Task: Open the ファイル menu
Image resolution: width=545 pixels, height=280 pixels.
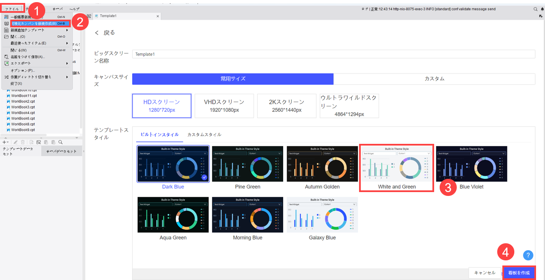Action: tap(12, 9)
